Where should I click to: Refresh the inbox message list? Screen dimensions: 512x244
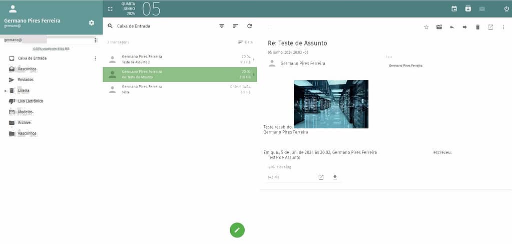pyautogui.click(x=249, y=26)
